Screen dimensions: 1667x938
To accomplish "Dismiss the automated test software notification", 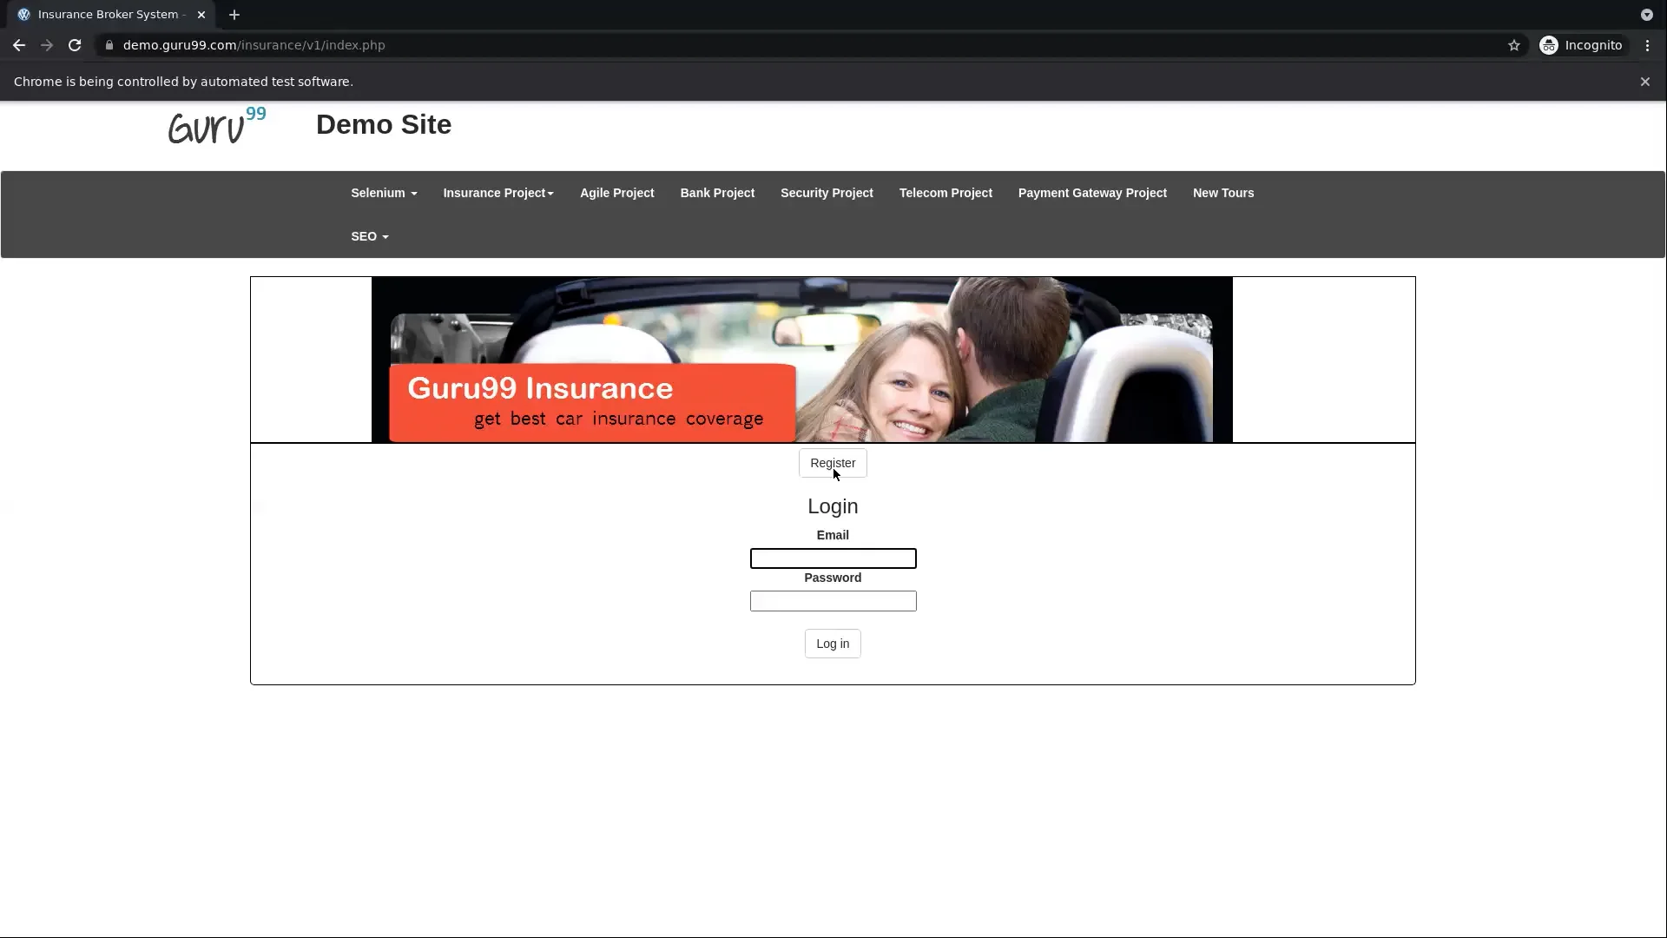I will click(1644, 82).
